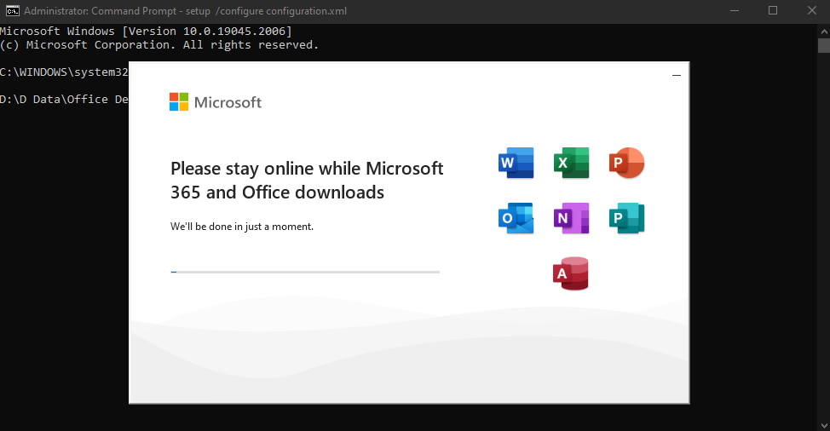Click the Access app icon

tap(571, 273)
